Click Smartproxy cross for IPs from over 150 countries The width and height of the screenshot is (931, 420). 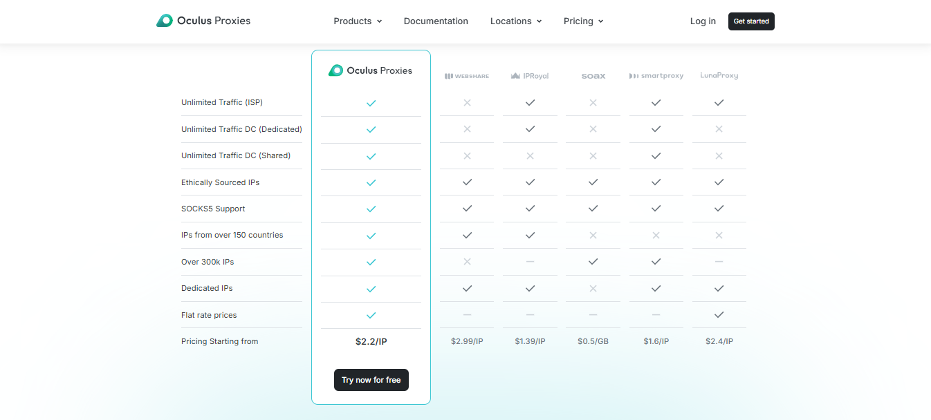(x=656, y=235)
